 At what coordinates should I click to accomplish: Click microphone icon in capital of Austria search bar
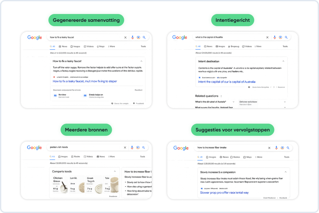[x=275, y=37]
